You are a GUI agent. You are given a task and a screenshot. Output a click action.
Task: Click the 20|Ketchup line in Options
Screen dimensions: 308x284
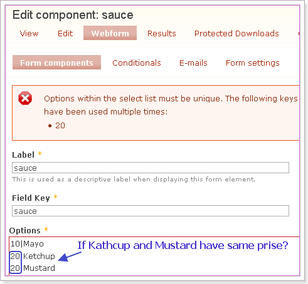[x=33, y=256]
